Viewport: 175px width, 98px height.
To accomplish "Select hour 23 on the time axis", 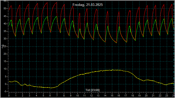I will point(167,96).
